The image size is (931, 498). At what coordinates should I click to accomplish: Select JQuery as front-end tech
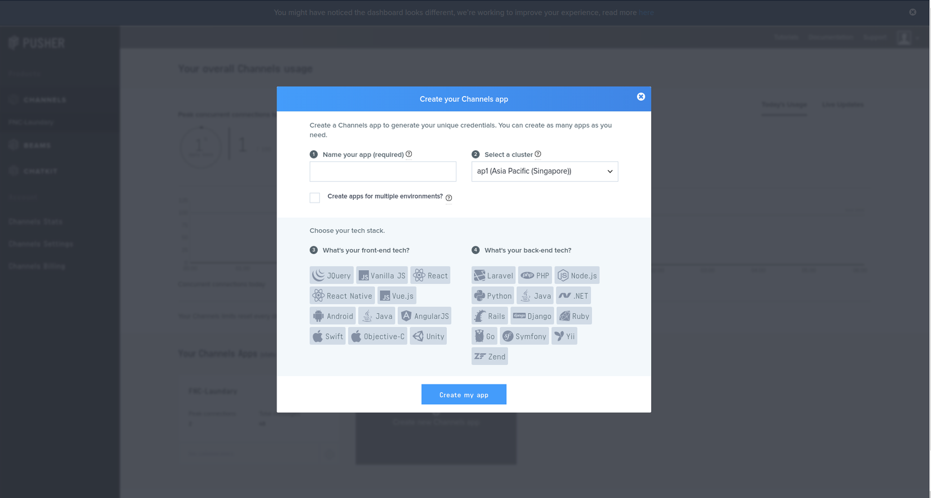pyautogui.click(x=332, y=275)
